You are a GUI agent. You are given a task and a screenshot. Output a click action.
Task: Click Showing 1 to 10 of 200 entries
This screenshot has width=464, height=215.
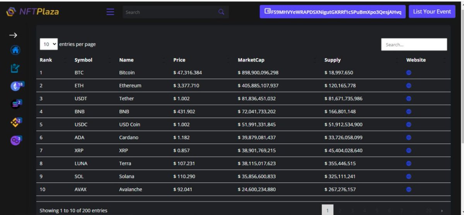click(73, 210)
